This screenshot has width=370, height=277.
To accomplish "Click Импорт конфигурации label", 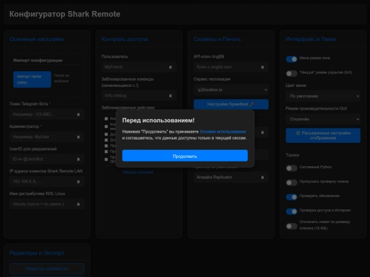I will 38,60.
